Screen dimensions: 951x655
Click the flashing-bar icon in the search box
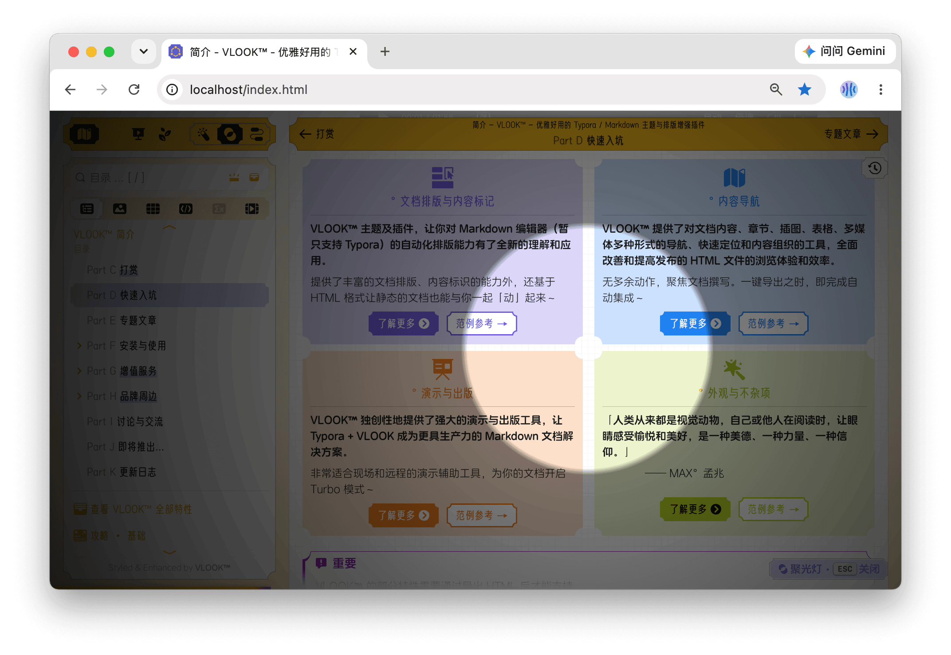pyautogui.click(x=234, y=178)
